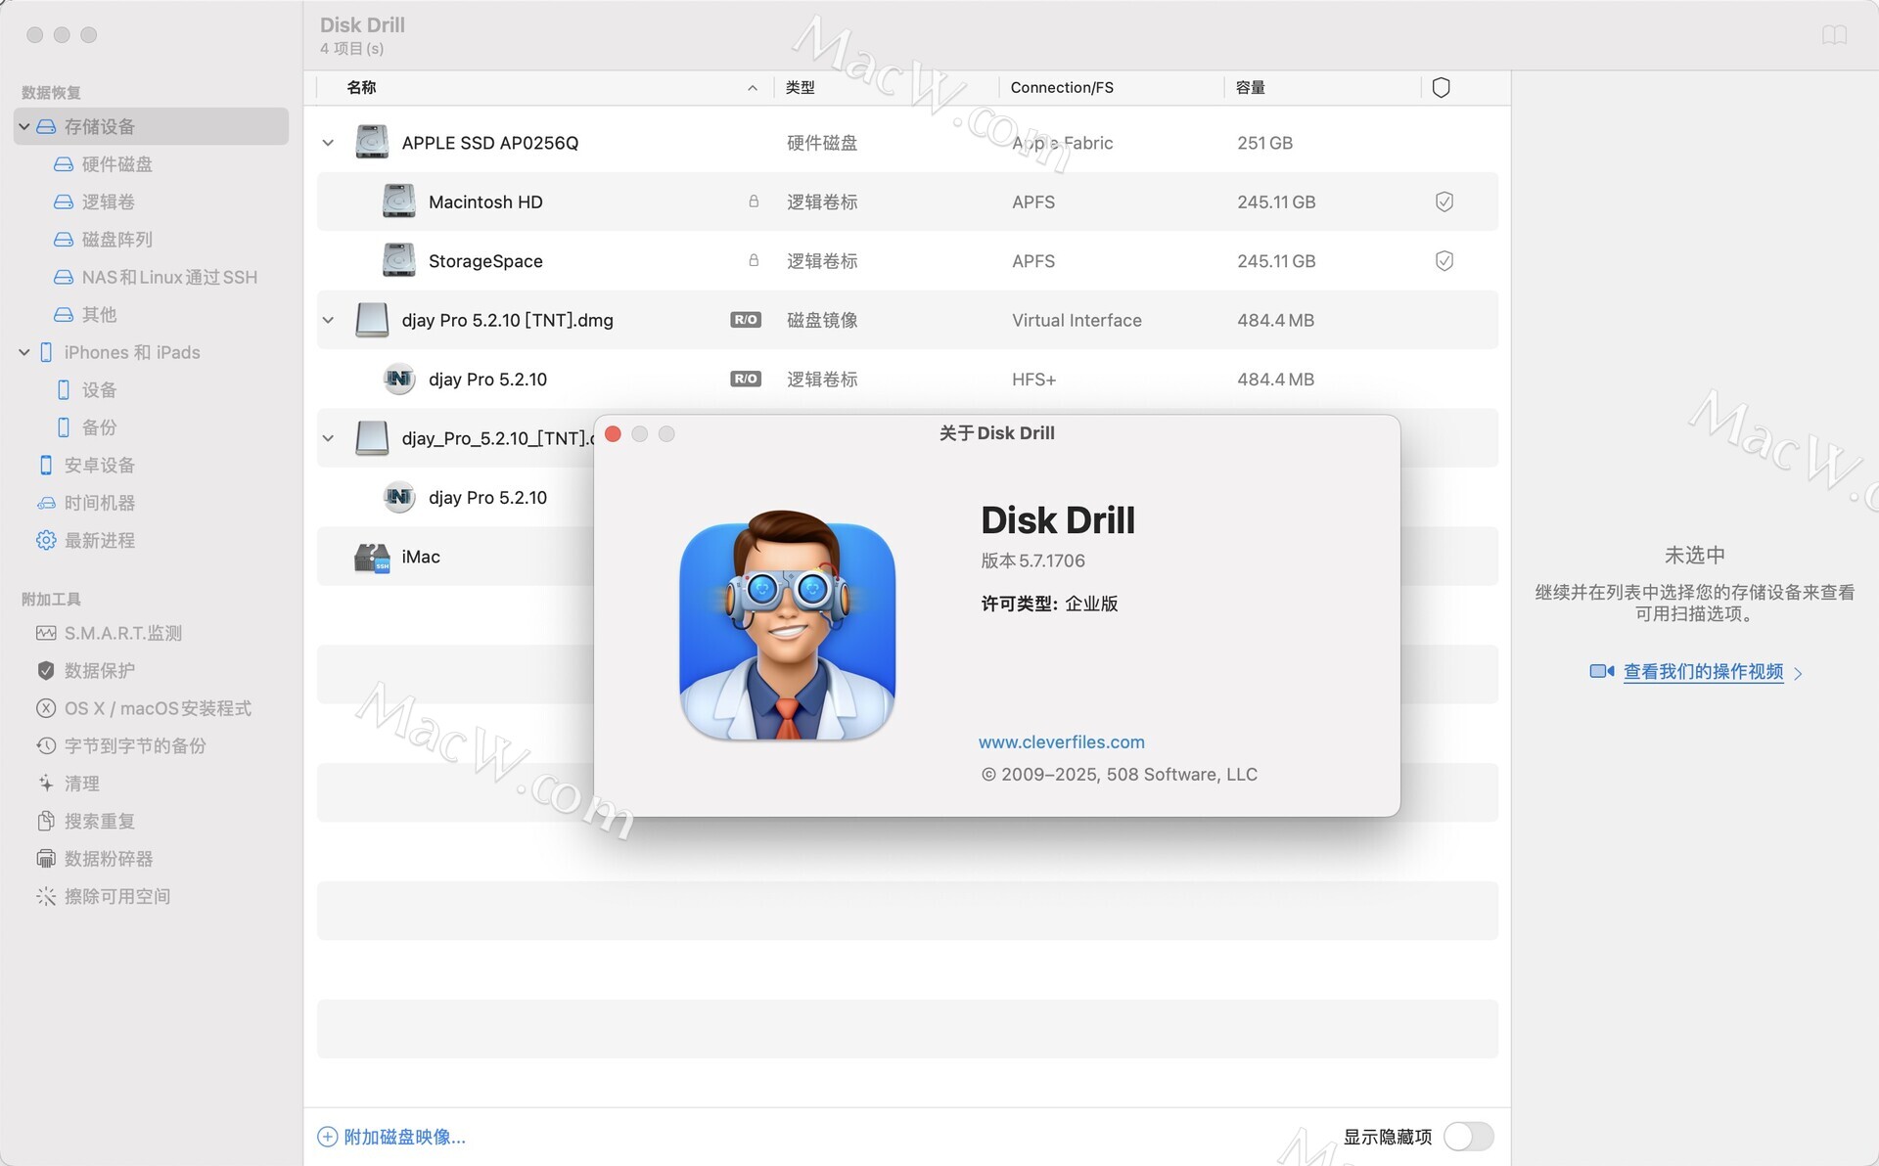Select 安卓设备 in the sidebar
The width and height of the screenshot is (1879, 1166).
tap(100, 465)
